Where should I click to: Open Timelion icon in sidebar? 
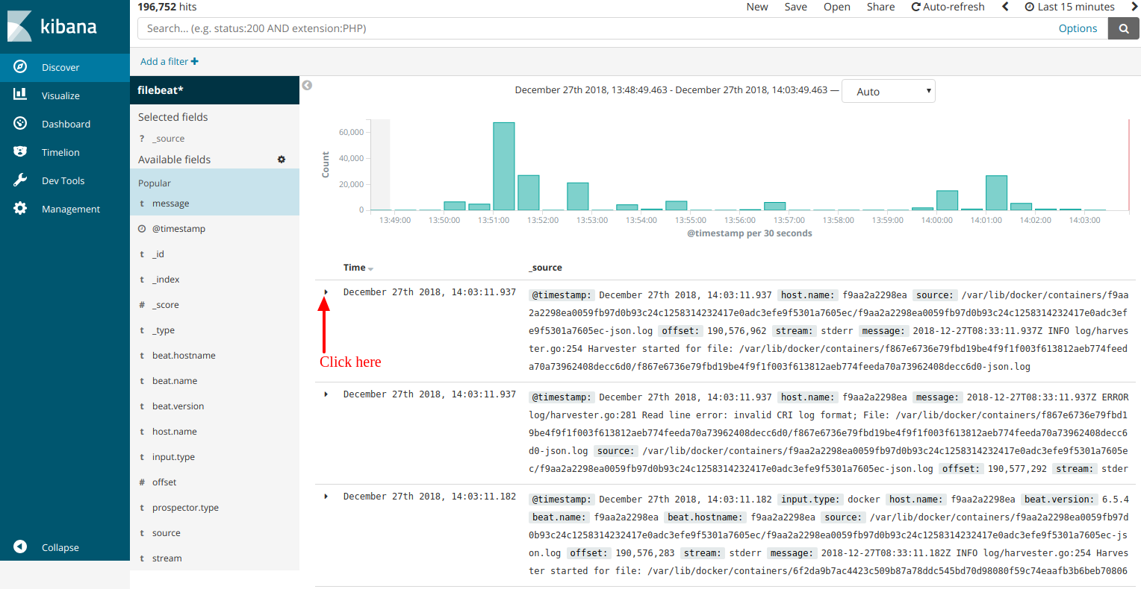(20, 151)
